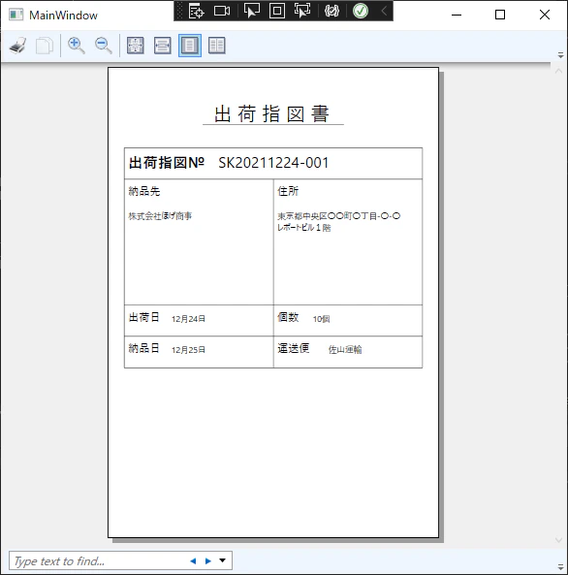The width and height of the screenshot is (568, 575).
Task: Set view to actual size (100%) icon
Action: (x=136, y=46)
